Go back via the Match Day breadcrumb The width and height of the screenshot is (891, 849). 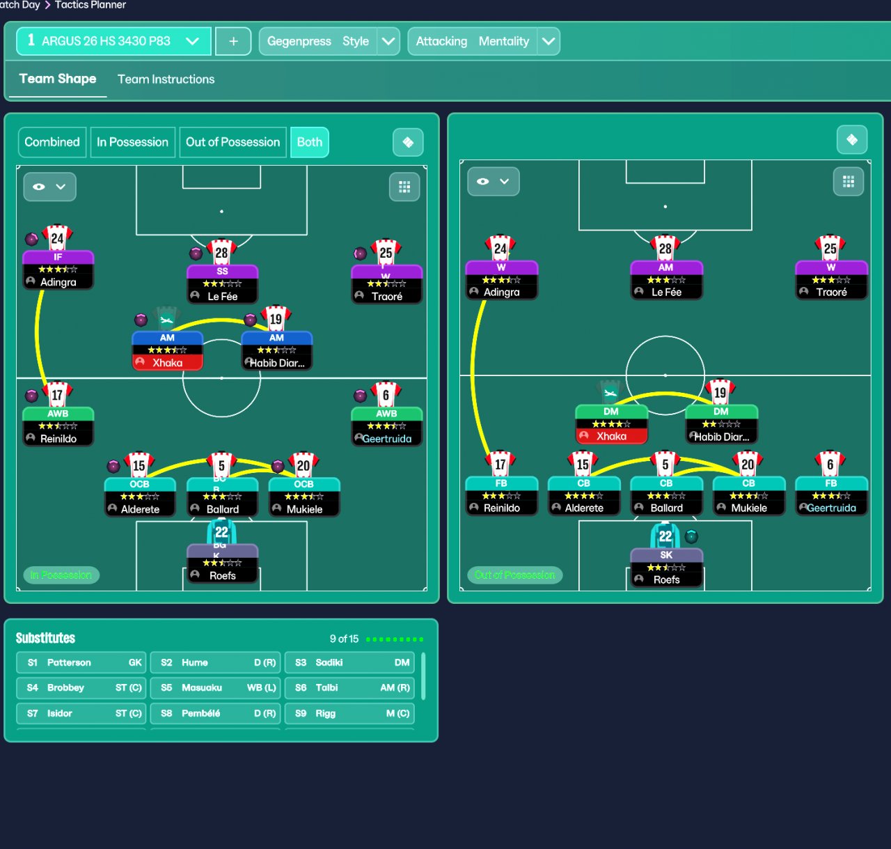click(x=20, y=5)
